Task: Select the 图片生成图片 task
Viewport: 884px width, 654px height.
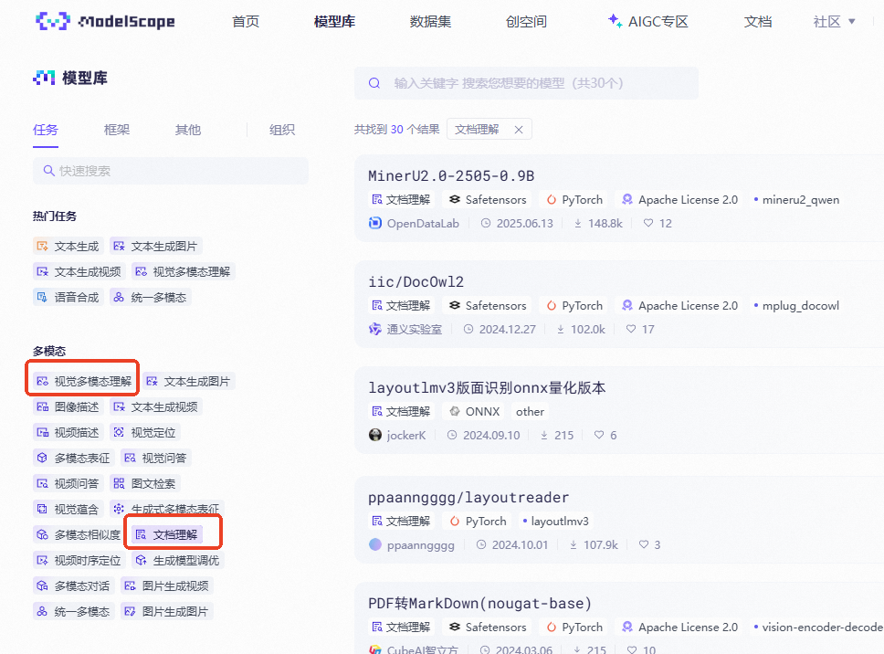Action: tap(167, 611)
